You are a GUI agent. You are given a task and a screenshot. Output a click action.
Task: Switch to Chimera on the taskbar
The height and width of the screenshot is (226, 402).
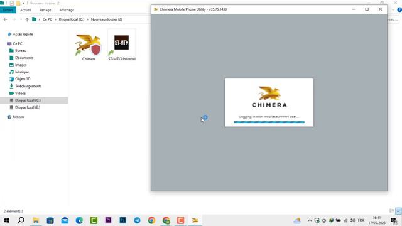pos(195,220)
